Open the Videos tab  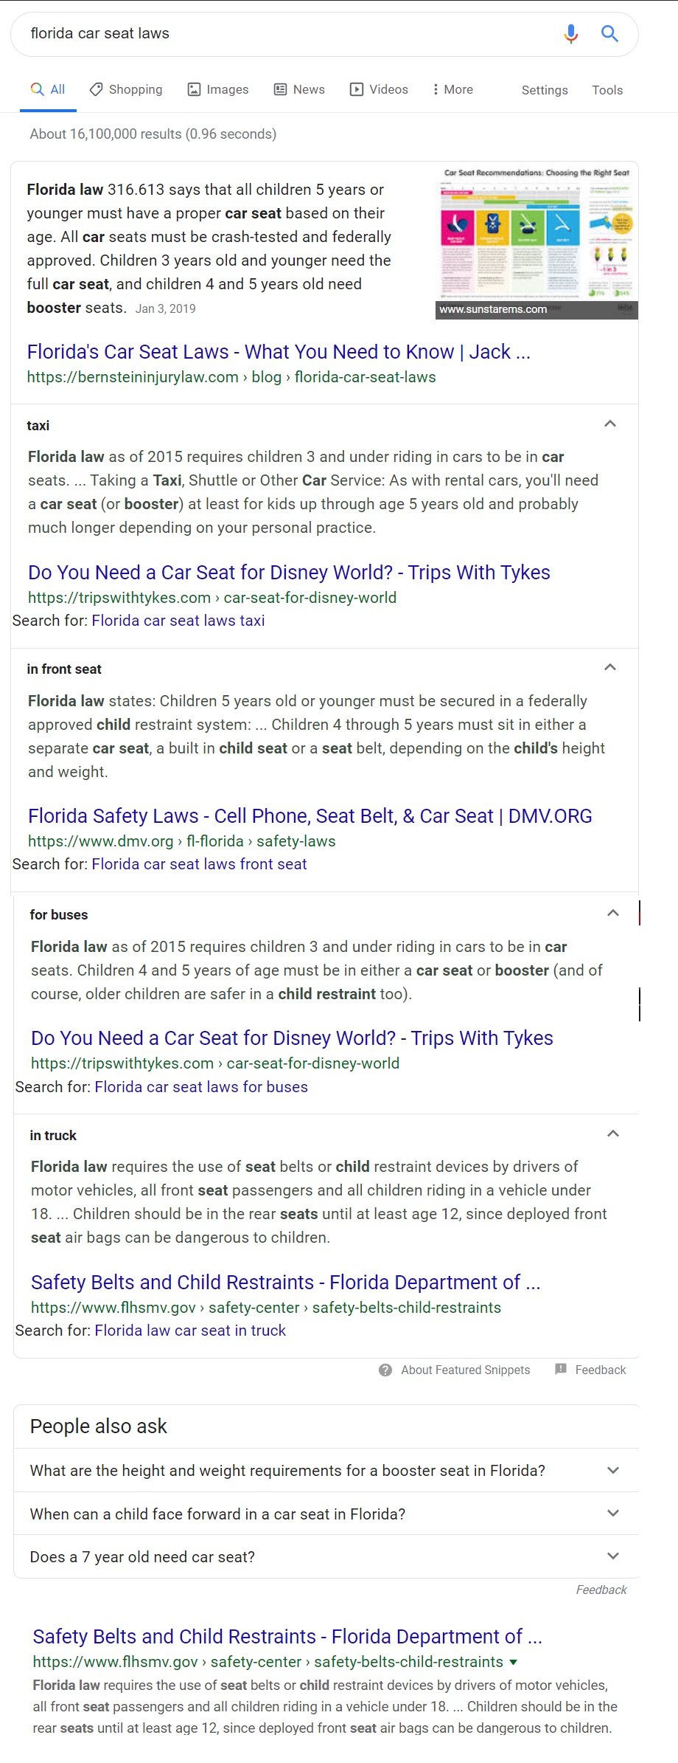pos(379,89)
